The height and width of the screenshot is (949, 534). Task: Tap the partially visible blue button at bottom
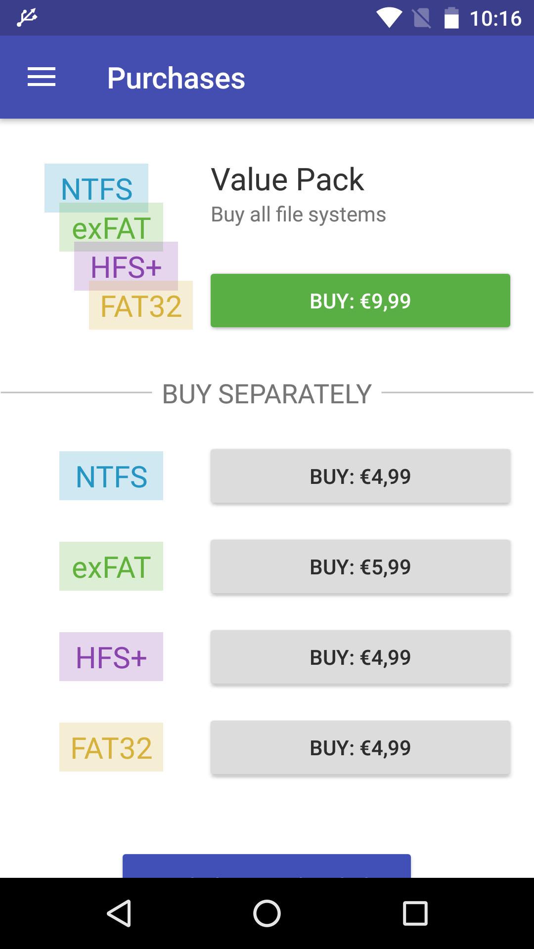pos(267,866)
